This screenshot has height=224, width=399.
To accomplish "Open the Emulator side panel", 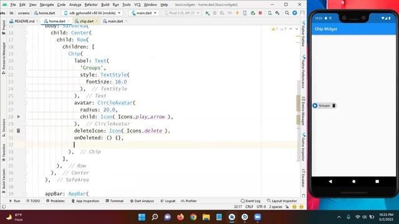I will (x=304, y=178).
